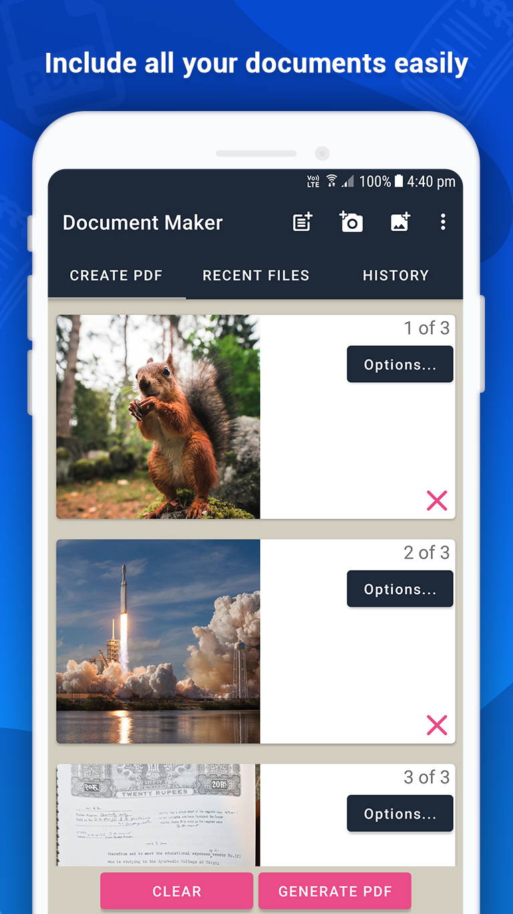Select the squirrel photo thumbnail
The image size is (513, 914).
[158, 417]
